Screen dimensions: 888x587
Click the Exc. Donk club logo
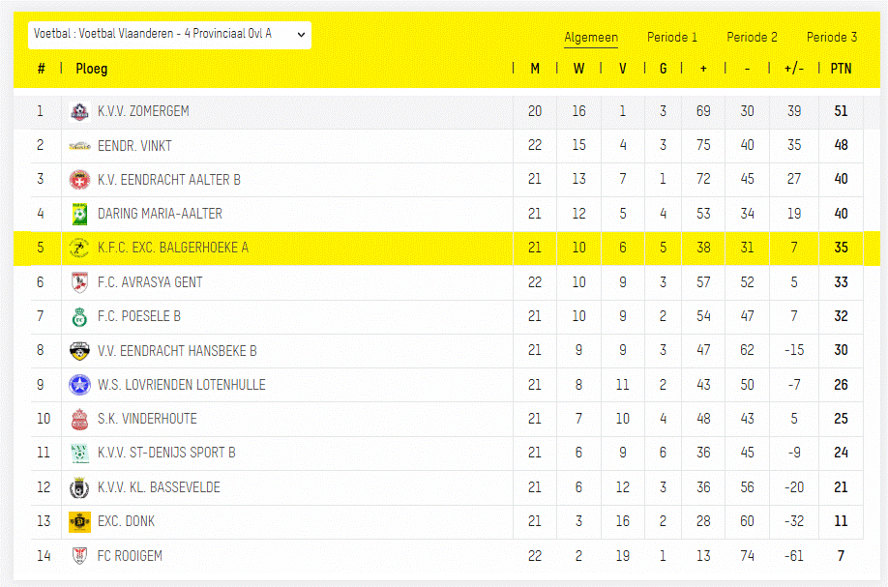pos(79,521)
